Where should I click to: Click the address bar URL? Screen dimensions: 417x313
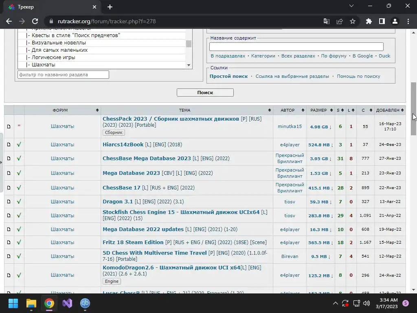pos(107,21)
